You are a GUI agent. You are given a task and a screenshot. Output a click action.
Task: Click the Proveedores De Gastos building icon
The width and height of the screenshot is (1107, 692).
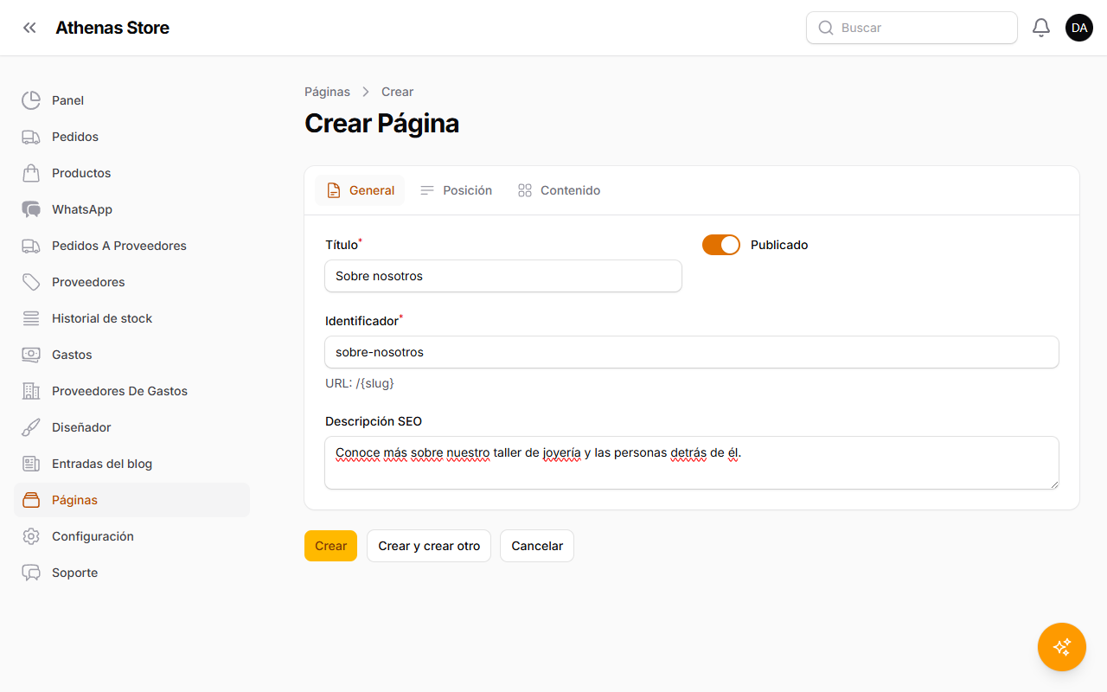(31, 391)
